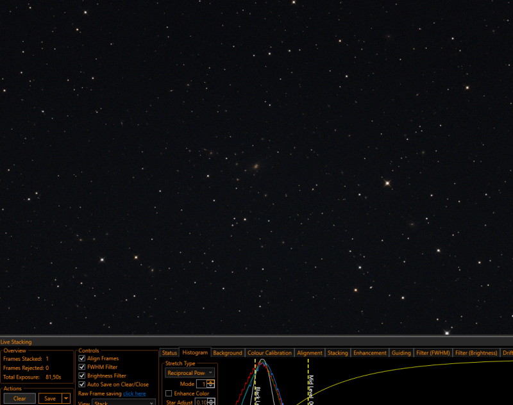Viewport: 513px width, 405px height.
Task: Open the Colour Calibration tab
Action: [269, 352]
